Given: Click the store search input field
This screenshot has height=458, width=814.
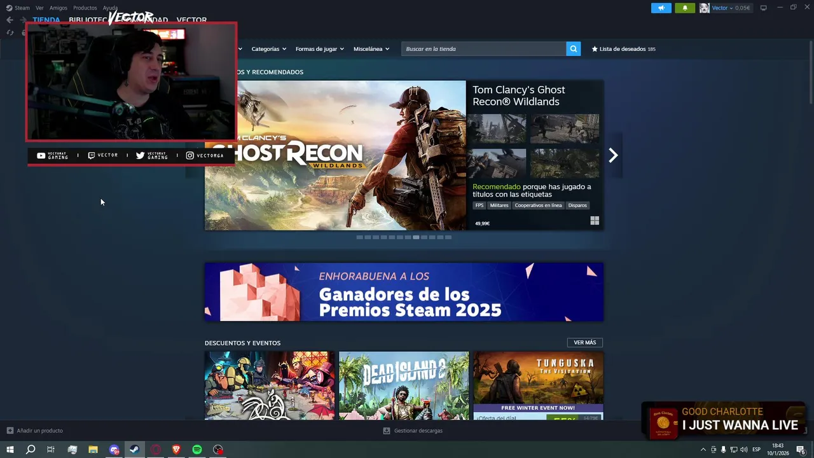Looking at the screenshot, I should pyautogui.click(x=483, y=49).
